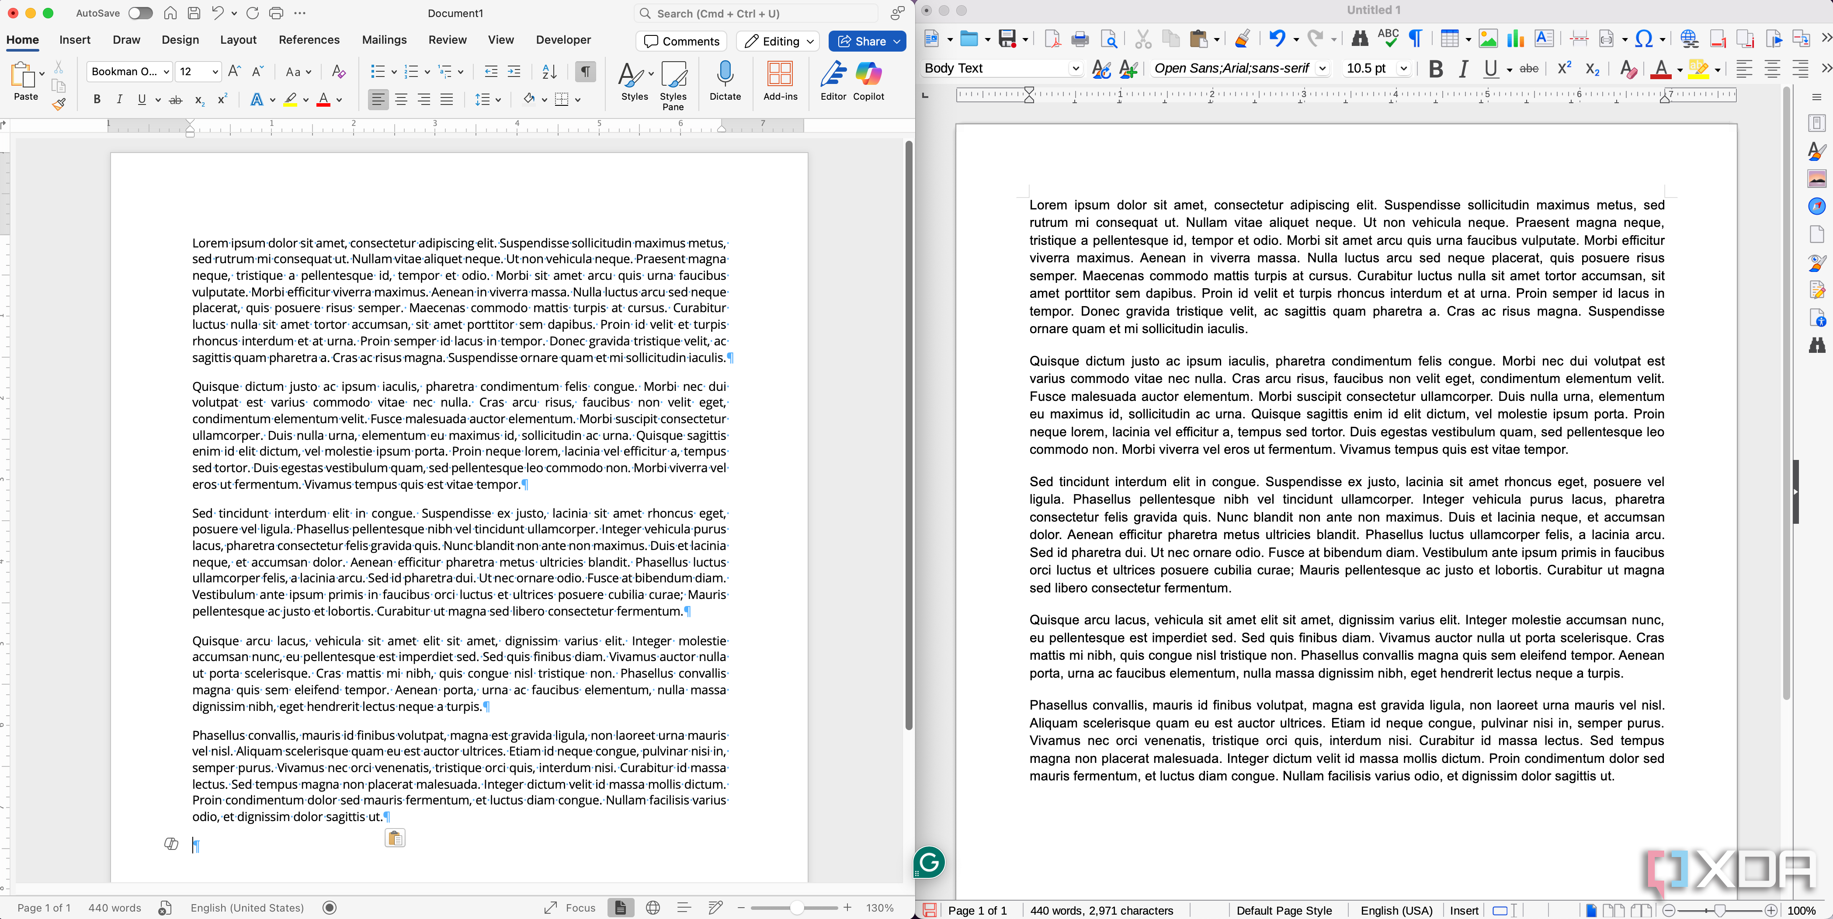Click the Word vertical scrollbar
This screenshot has width=1833, height=919.
click(909, 434)
